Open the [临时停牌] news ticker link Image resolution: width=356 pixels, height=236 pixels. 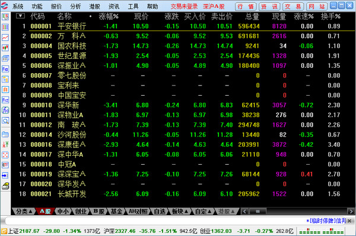pos(326,221)
